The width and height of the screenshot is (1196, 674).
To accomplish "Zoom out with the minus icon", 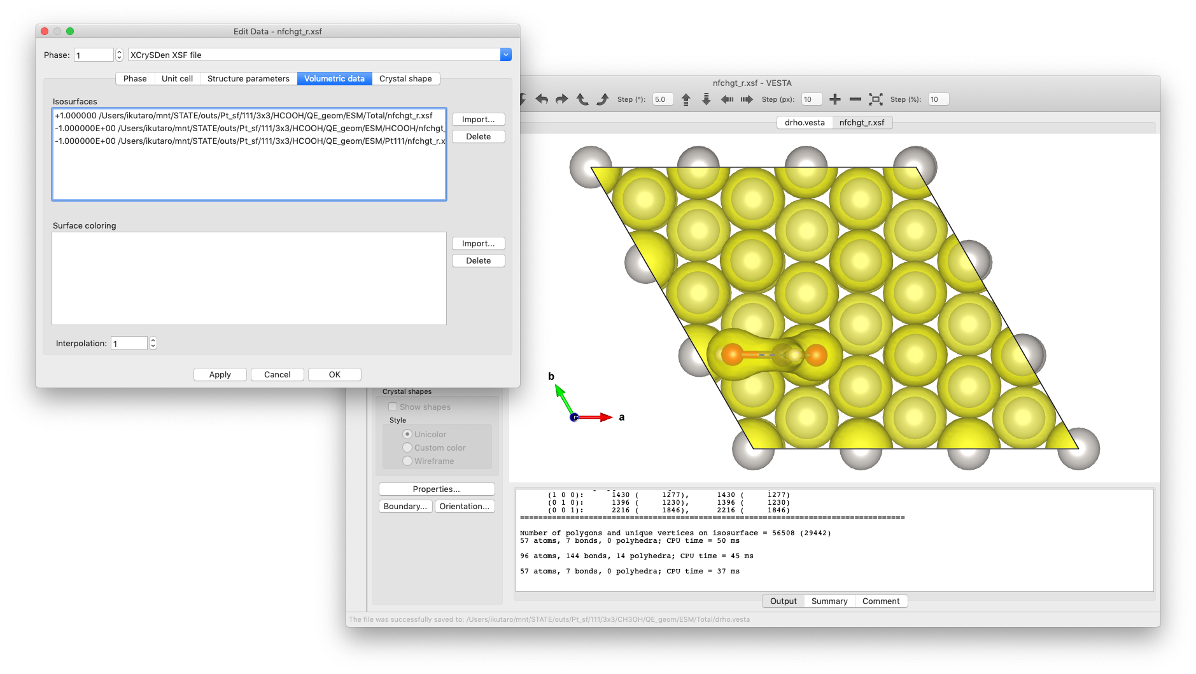I will click(855, 99).
